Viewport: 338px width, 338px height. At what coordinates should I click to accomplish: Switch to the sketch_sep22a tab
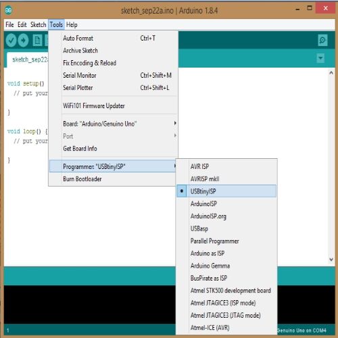(x=28, y=59)
